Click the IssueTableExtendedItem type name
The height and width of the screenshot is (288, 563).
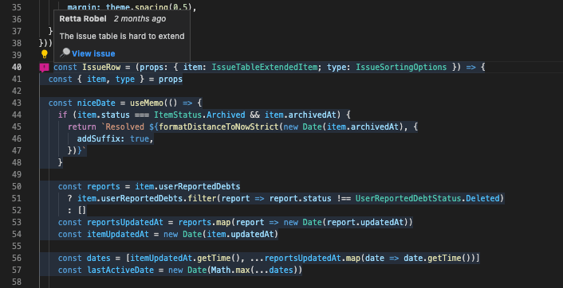pos(265,67)
